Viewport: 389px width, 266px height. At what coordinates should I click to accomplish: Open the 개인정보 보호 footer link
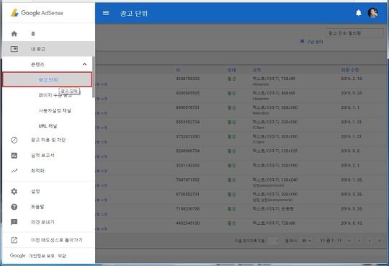point(42,256)
